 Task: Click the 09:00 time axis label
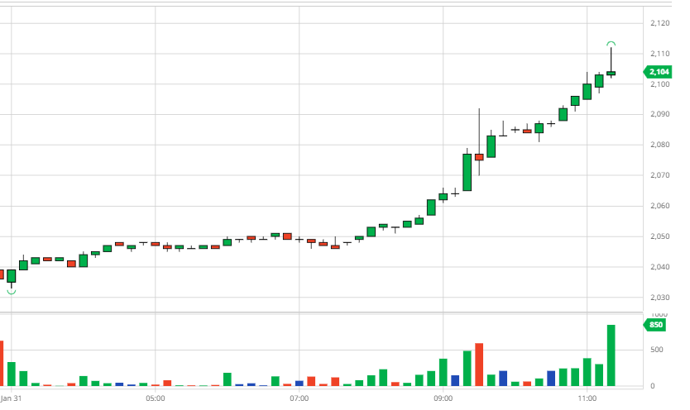click(x=443, y=398)
